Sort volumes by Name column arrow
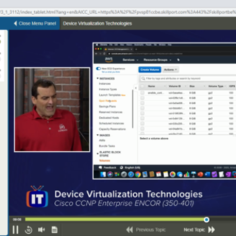The image size is (236, 236). [x=165, y=86]
